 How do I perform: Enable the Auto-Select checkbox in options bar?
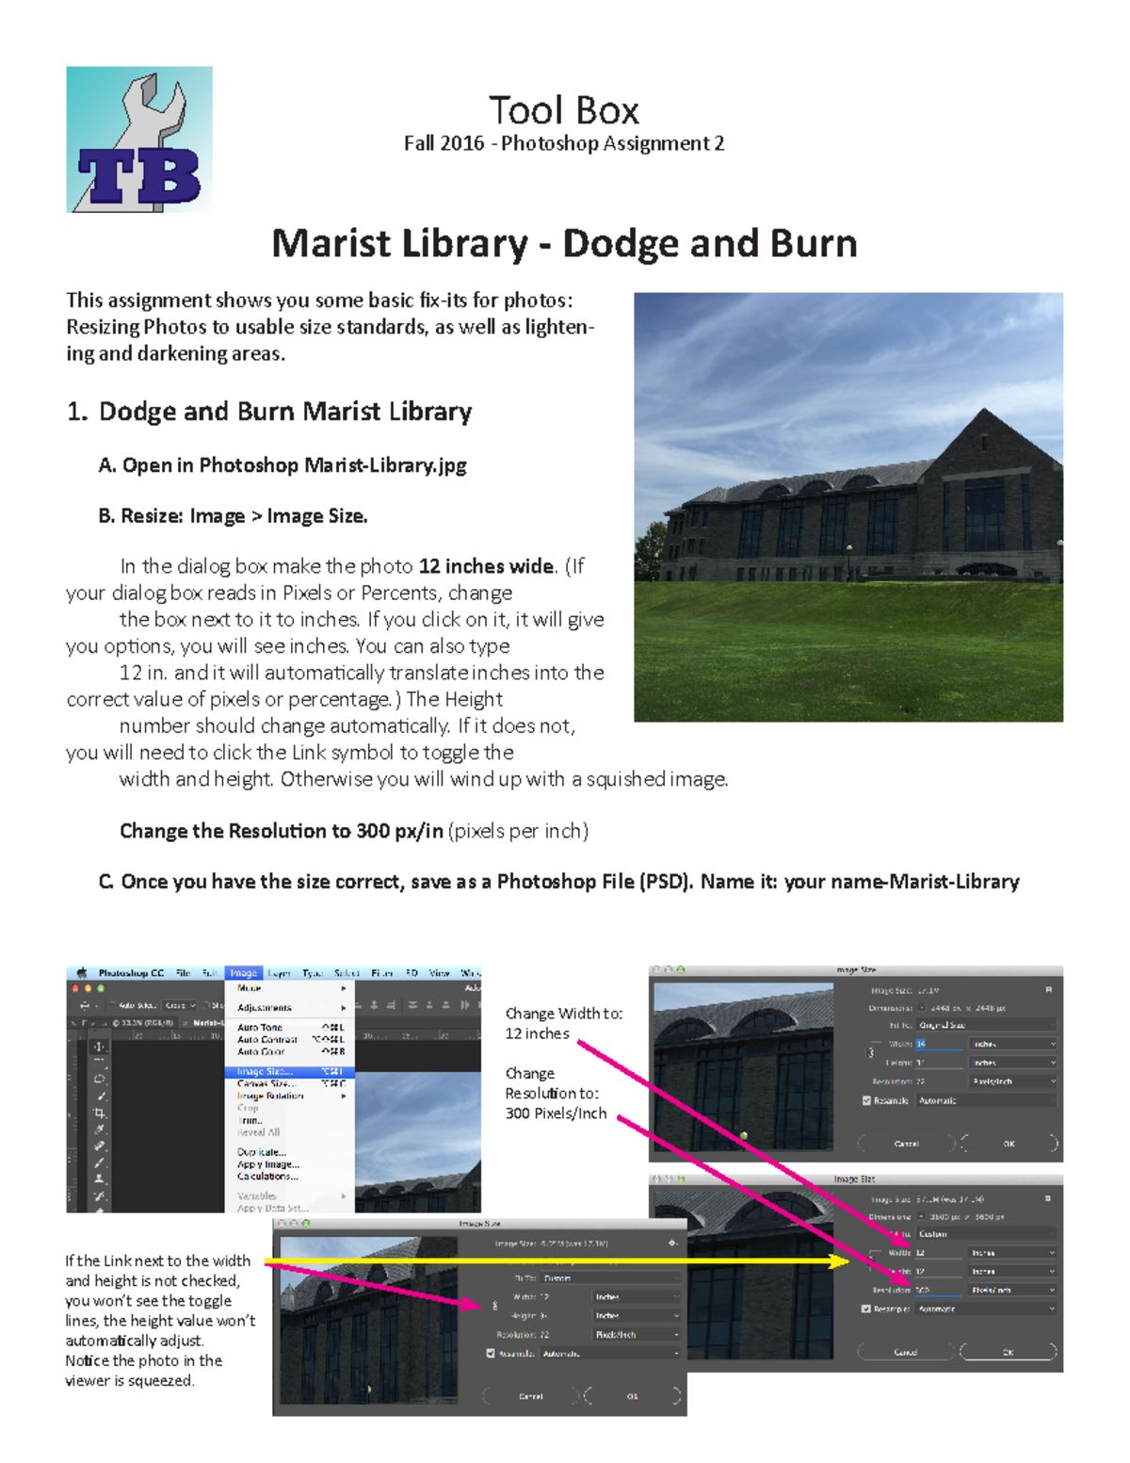[114, 1005]
